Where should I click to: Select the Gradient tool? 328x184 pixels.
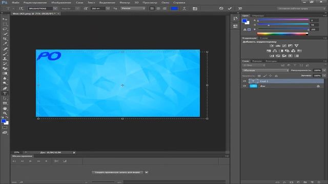point(5,74)
